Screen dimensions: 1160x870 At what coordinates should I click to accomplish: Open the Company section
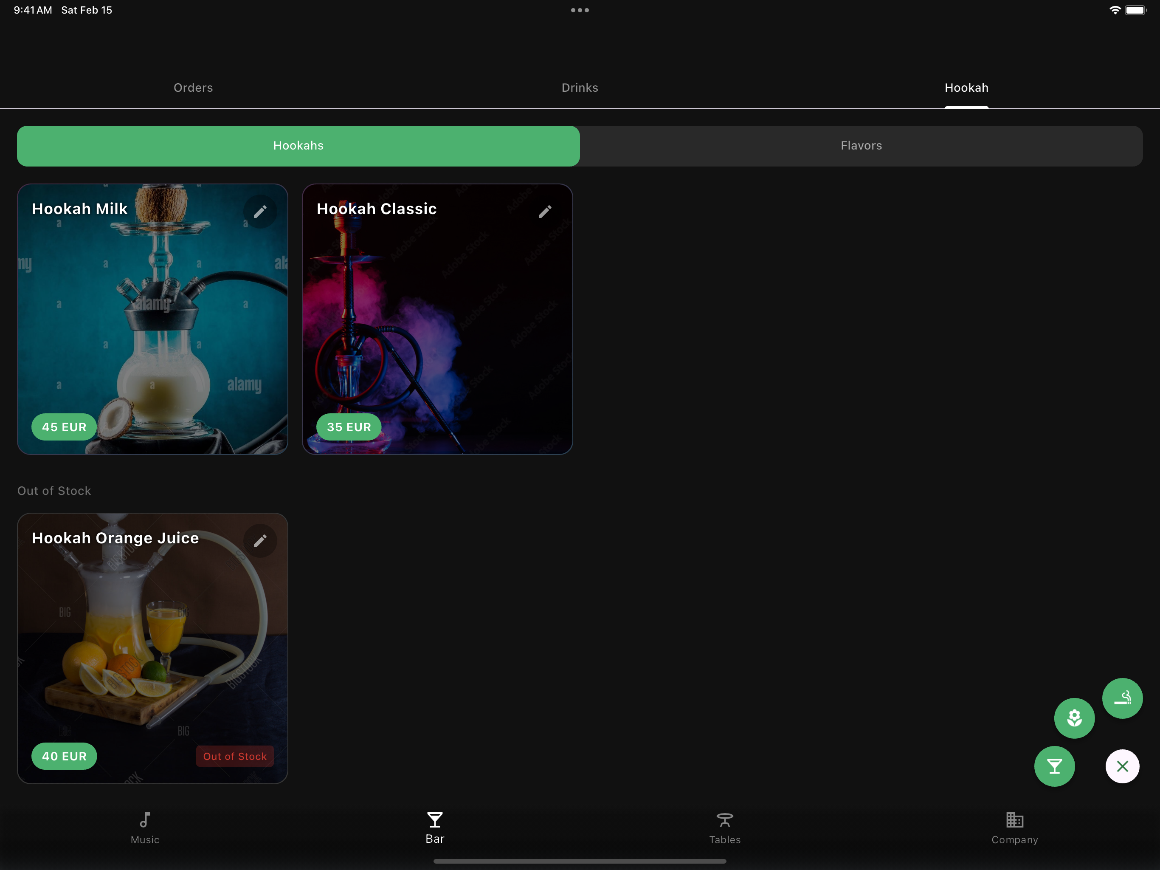coord(1014,828)
